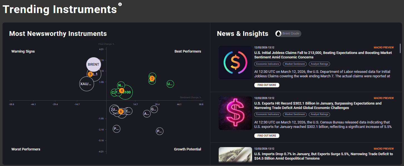This screenshot has height=166, width=404.
Task: Click Find Out More under U.S. Exports article
Action: click(267, 136)
